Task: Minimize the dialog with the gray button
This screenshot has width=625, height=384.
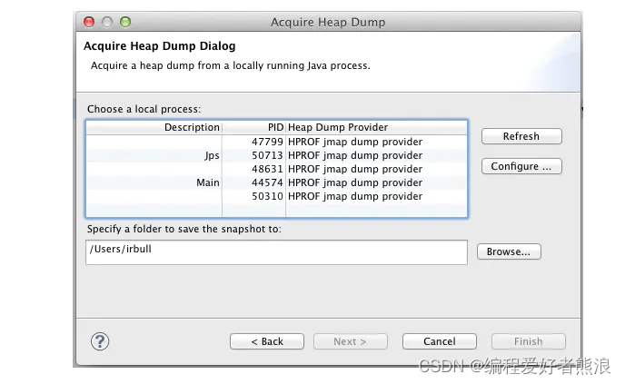Action: (107, 22)
